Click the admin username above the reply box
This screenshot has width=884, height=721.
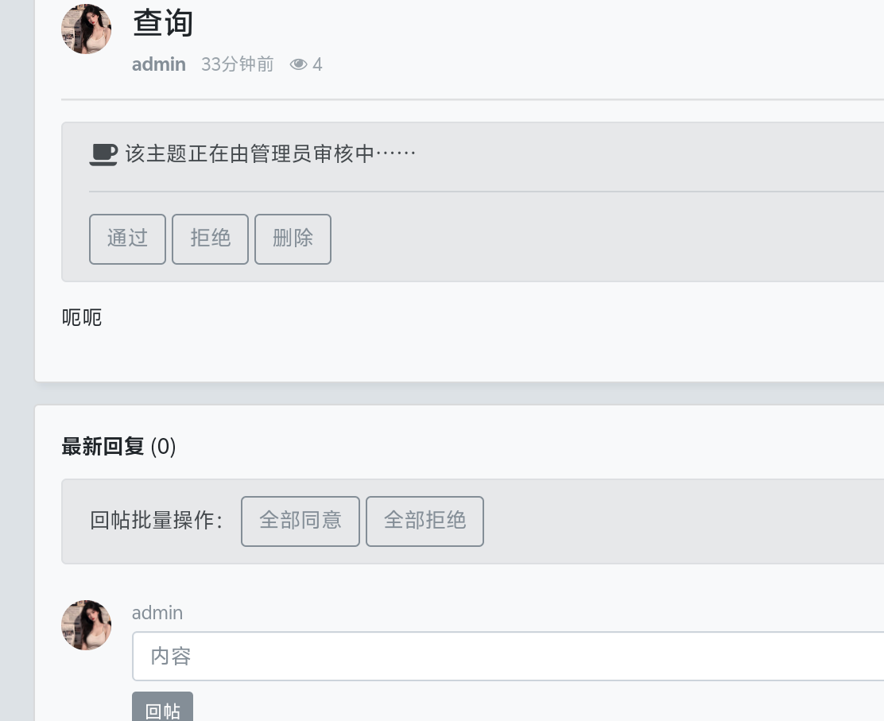pyautogui.click(x=157, y=613)
